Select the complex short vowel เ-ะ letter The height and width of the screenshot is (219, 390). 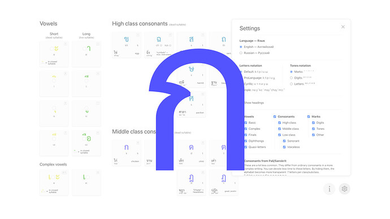tap(54, 177)
